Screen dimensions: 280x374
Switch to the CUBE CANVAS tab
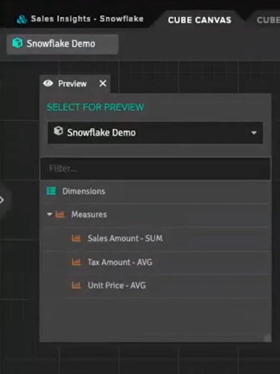tap(199, 20)
